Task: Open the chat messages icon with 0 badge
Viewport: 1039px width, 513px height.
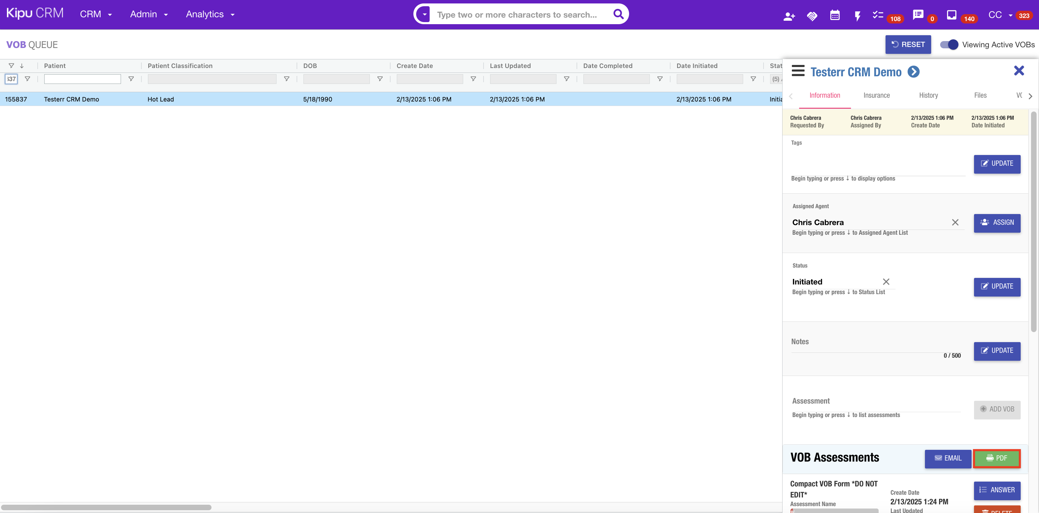Action: coord(918,15)
